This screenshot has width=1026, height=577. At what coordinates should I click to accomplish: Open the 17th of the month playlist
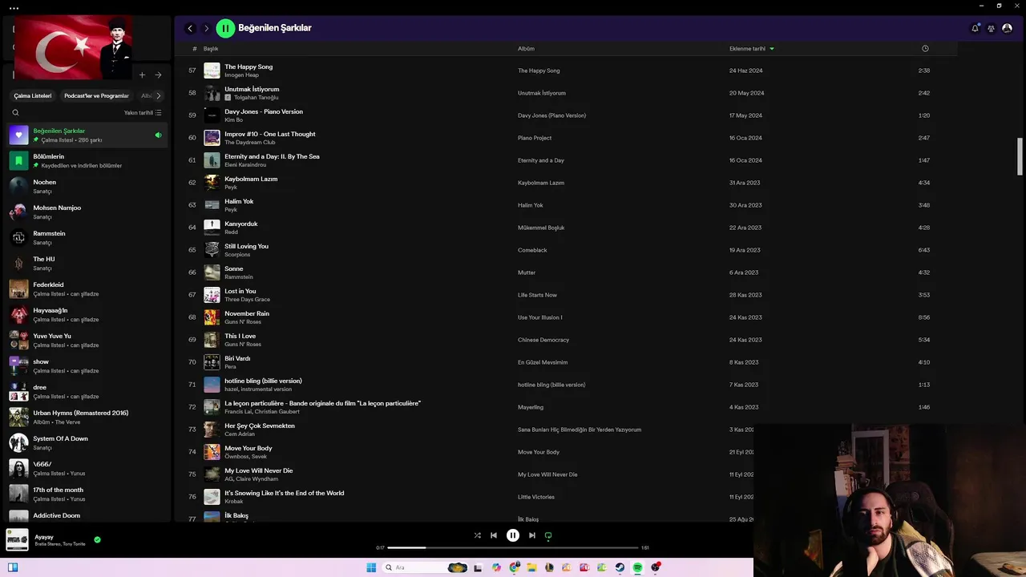87,494
